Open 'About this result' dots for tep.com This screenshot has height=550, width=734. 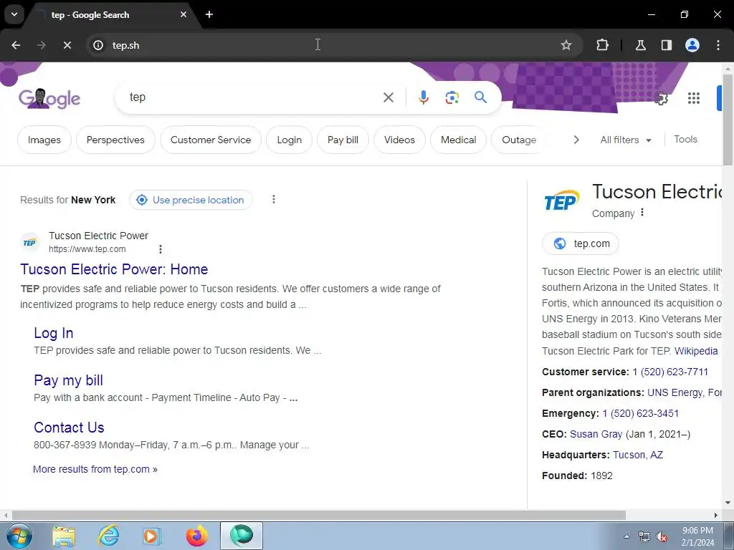[160, 249]
